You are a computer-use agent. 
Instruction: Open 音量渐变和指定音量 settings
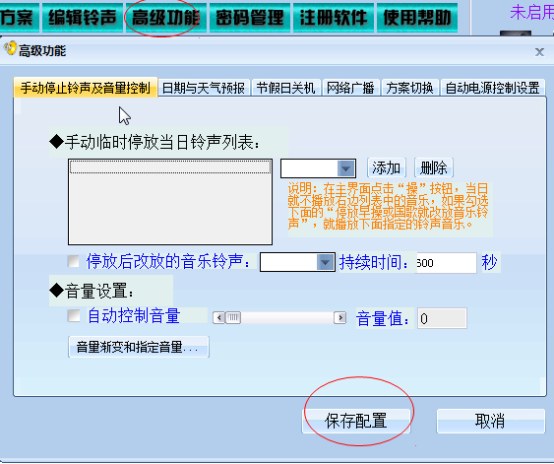pos(139,347)
